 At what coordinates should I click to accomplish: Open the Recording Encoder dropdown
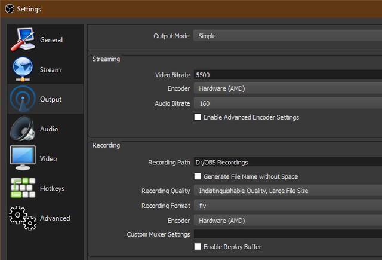[x=288, y=221]
